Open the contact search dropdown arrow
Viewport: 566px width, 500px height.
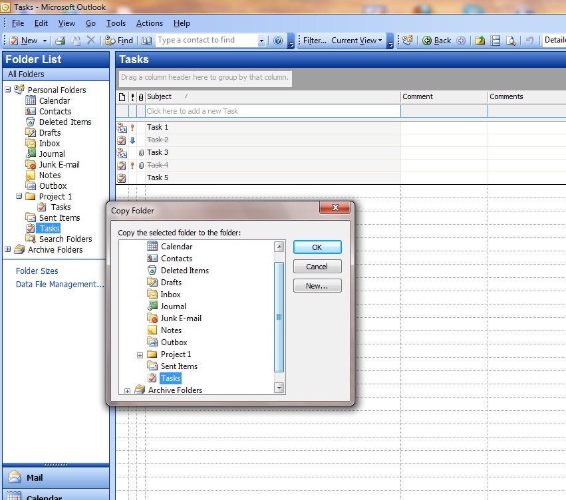[261, 41]
